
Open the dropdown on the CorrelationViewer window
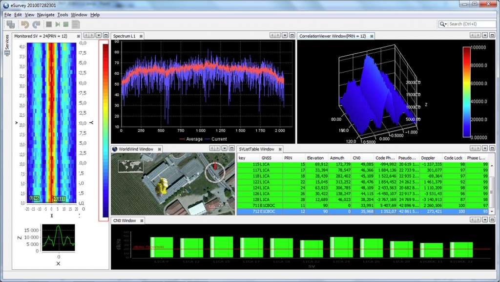pos(485,35)
